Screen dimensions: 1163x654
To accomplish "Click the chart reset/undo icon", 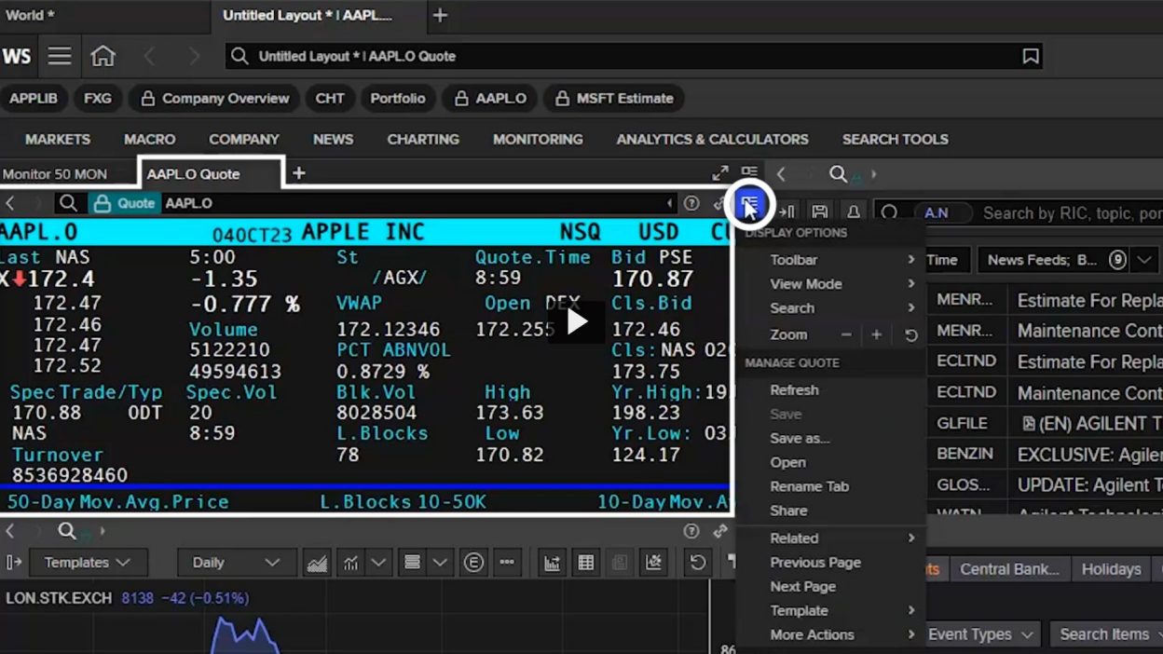I will tap(697, 562).
